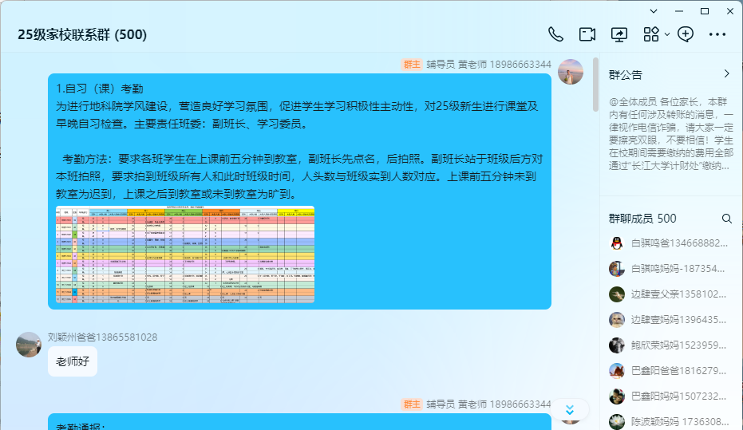743x430 pixels.
Task: Click the group title 25级家校联系群
Action: [82, 35]
